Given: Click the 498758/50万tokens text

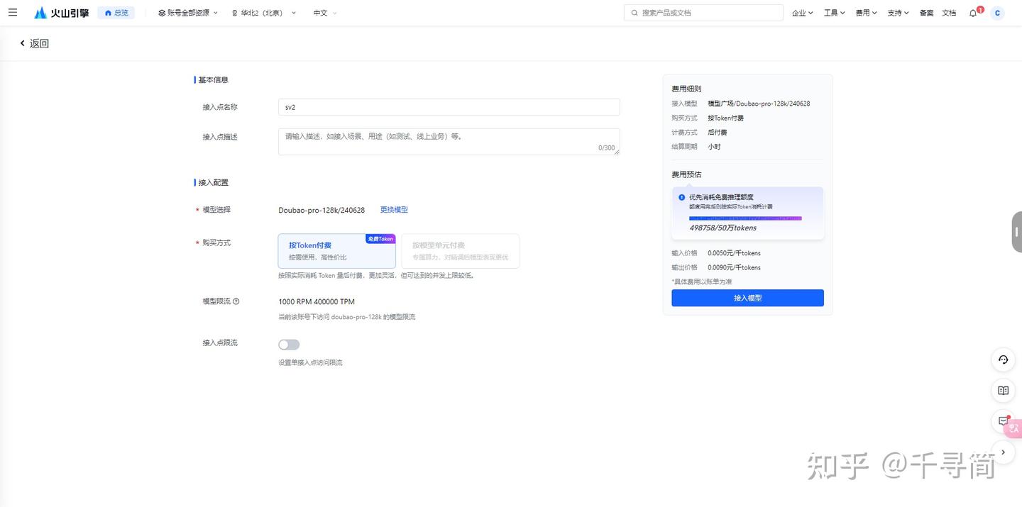Looking at the screenshot, I should click(x=722, y=228).
